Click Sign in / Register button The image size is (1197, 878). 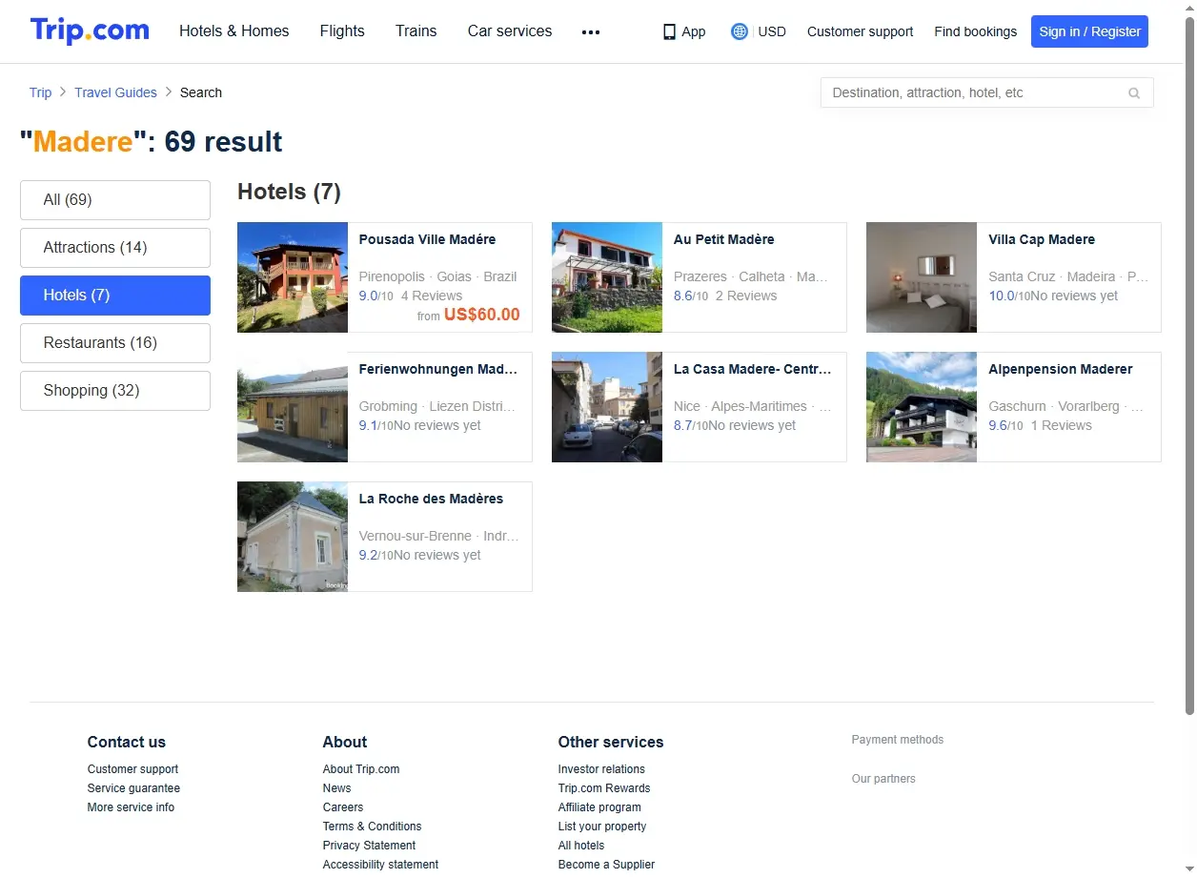click(1089, 31)
